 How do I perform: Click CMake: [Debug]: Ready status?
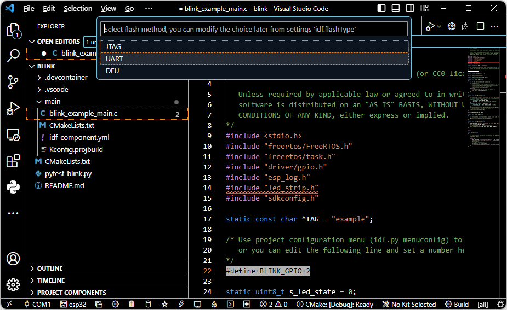[x=335, y=304]
